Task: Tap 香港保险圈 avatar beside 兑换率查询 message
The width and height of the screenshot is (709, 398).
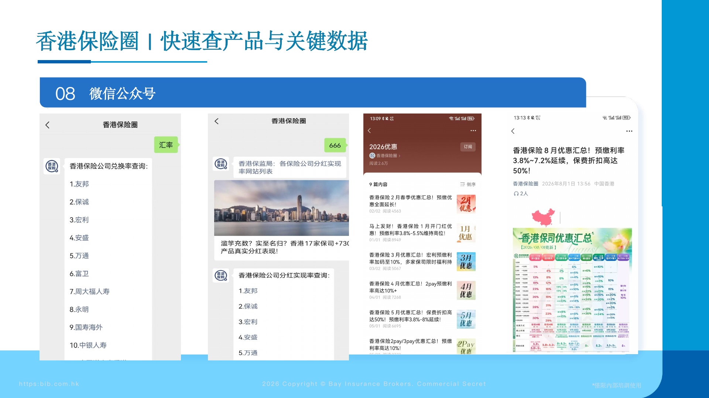Action: click(52, 166)
